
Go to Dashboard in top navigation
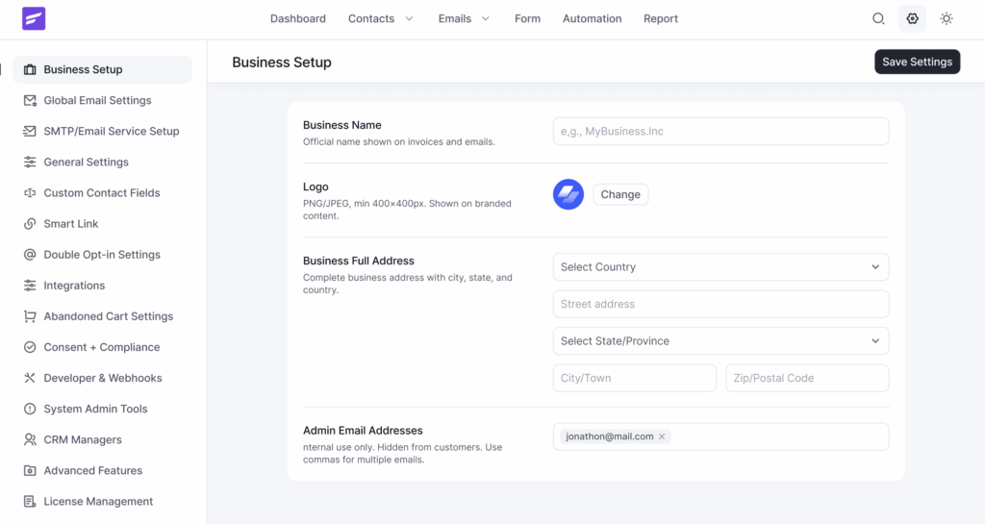pyautogui.click(x=298, y=19)
